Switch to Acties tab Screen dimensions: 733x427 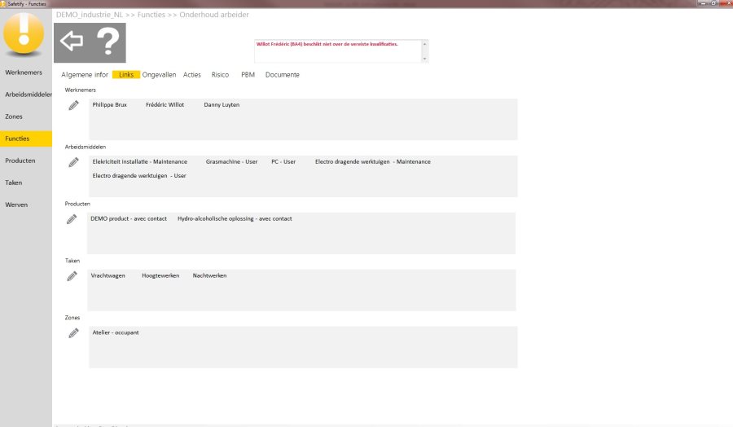[191, 75]
